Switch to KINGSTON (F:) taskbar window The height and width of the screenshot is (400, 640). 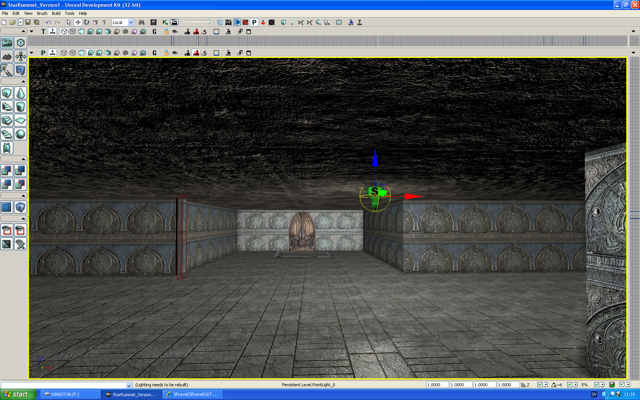click(70, 395)
